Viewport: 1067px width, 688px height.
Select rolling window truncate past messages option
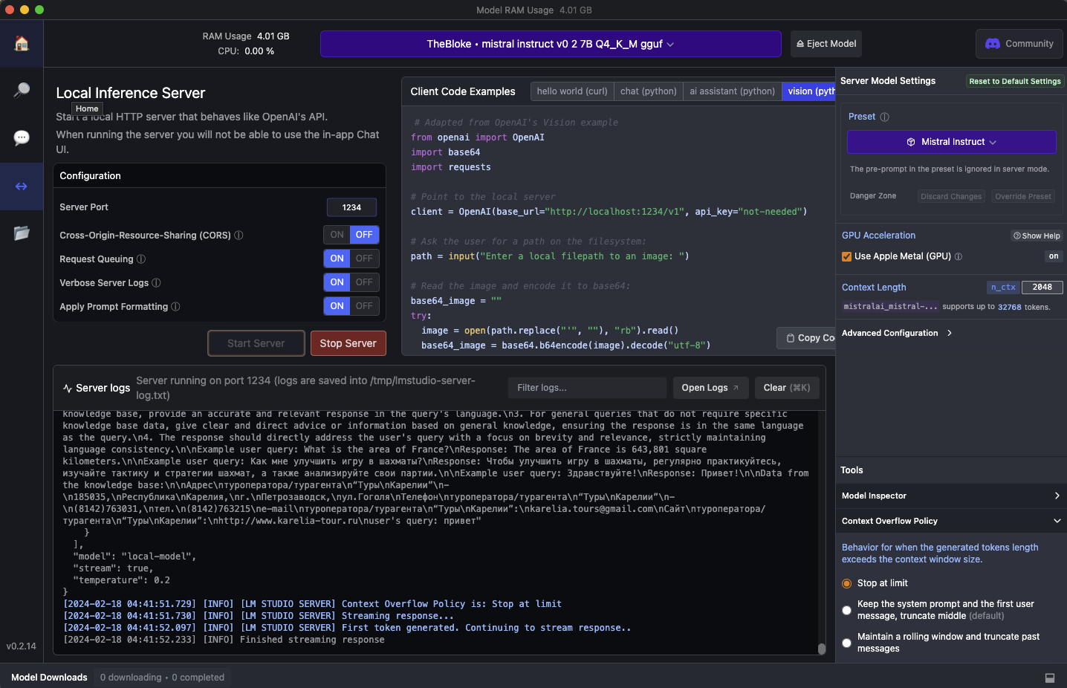846,643
